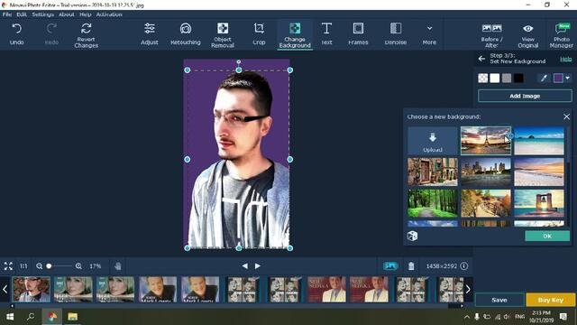Select the transparent background swatch
Viewport: 577px width, 325px height.
click(x=483, y=79)
